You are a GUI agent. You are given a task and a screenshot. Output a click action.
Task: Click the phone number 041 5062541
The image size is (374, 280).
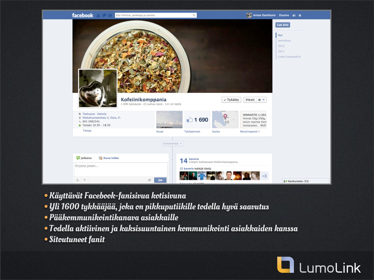[x=91, y=121]
